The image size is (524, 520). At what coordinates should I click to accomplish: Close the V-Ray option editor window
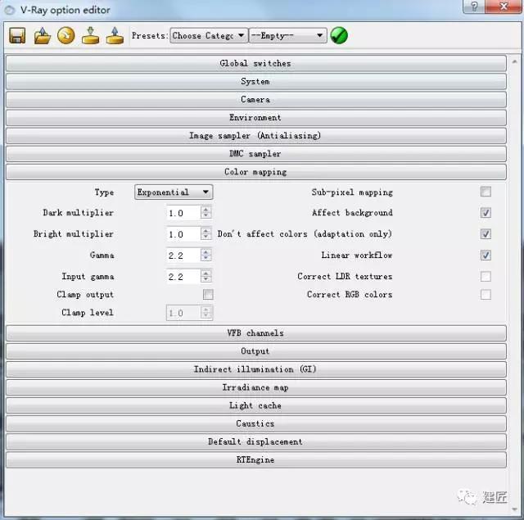[504, 6]
